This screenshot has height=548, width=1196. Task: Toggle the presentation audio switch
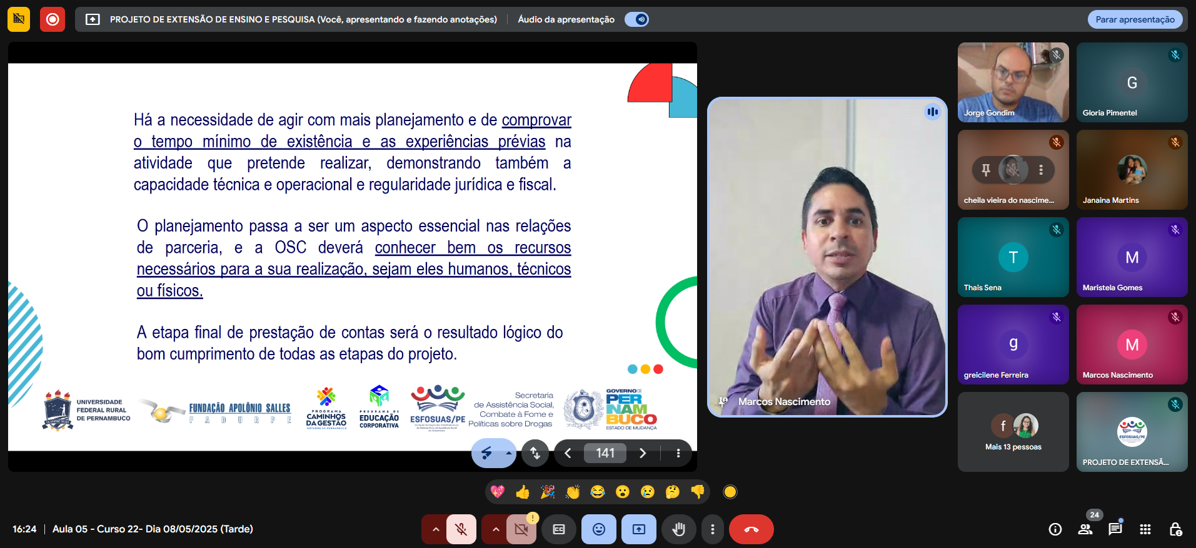click(636, 19)
